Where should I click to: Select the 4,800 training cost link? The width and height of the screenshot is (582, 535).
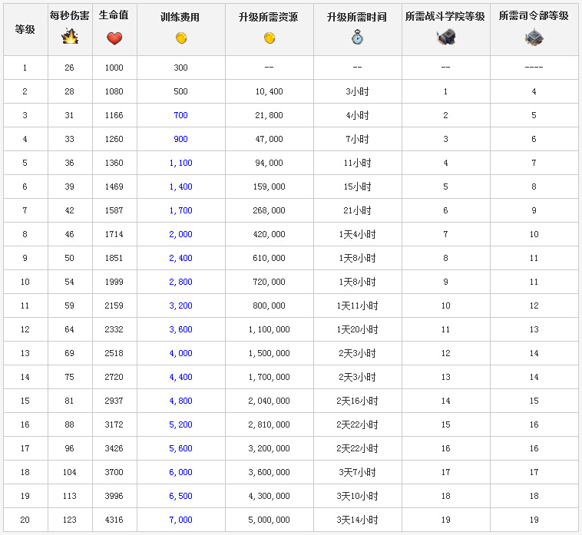pos(180,401)
